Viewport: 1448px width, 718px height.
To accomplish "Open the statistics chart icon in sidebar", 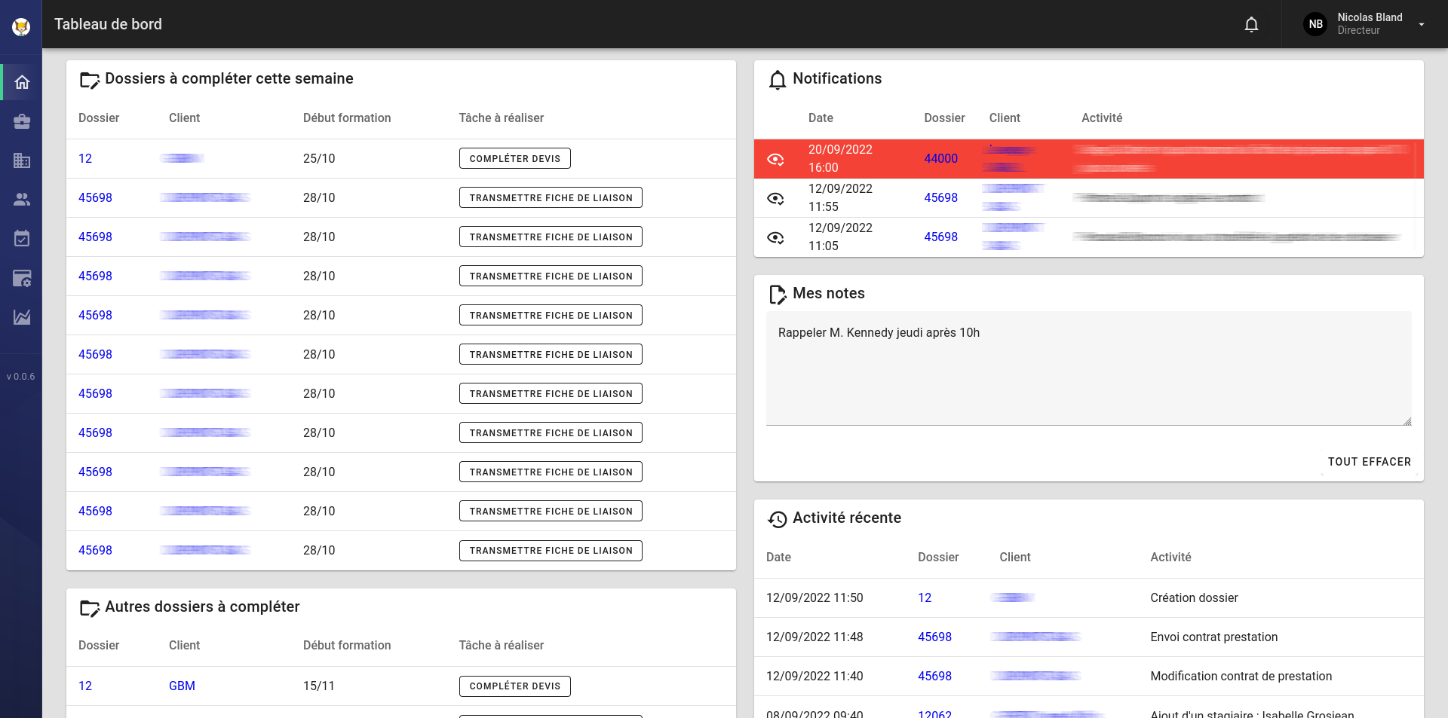I will point(22,317).
